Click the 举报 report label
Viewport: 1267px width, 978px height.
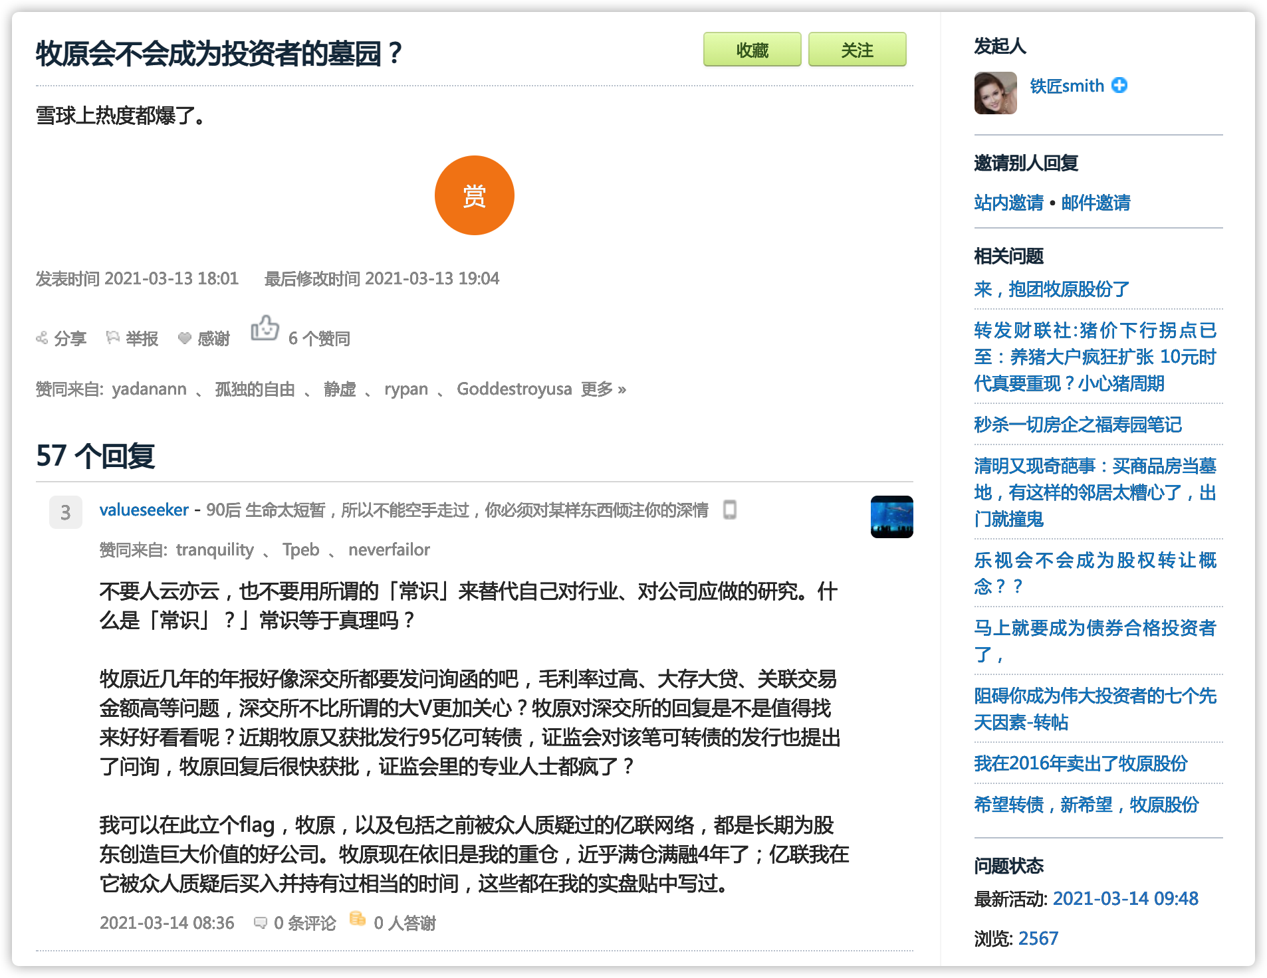tap(142, 338)
